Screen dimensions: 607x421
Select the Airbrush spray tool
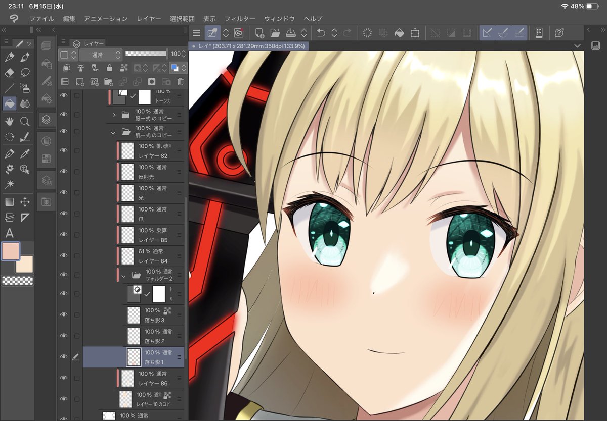pyautogui.click(x=25, y=88)
